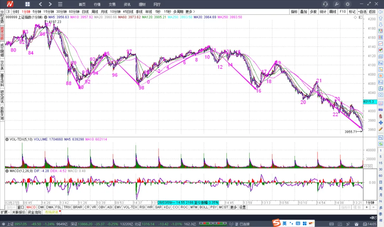The image size is (384, 227).
Task: Expand the status bar round arrow before 上证
Action: [x=4, y=224]
